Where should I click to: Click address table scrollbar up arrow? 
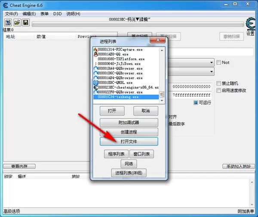pos(252,182)
